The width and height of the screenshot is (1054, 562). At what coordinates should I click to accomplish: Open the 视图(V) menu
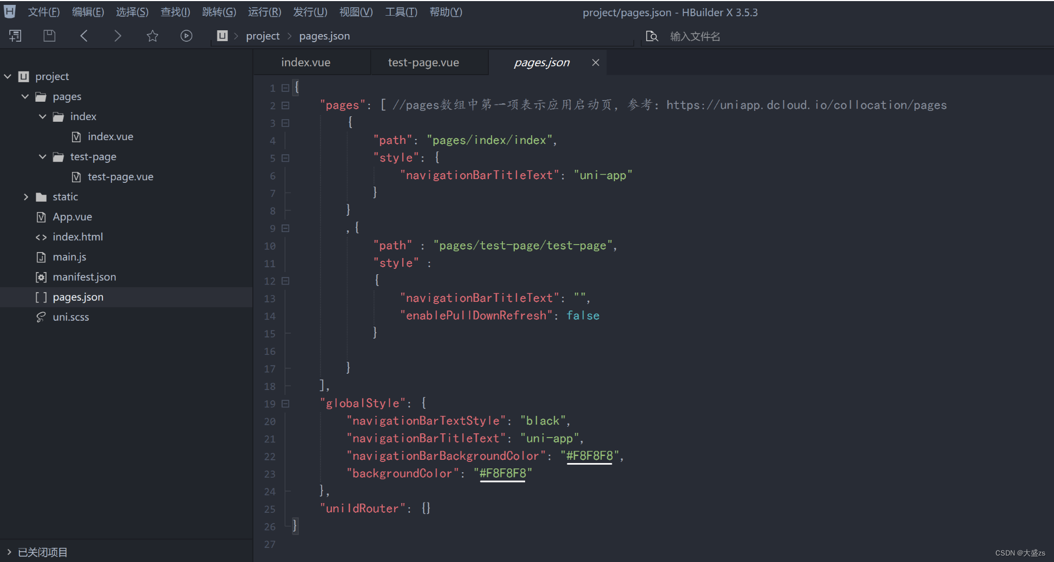(356, 12)
